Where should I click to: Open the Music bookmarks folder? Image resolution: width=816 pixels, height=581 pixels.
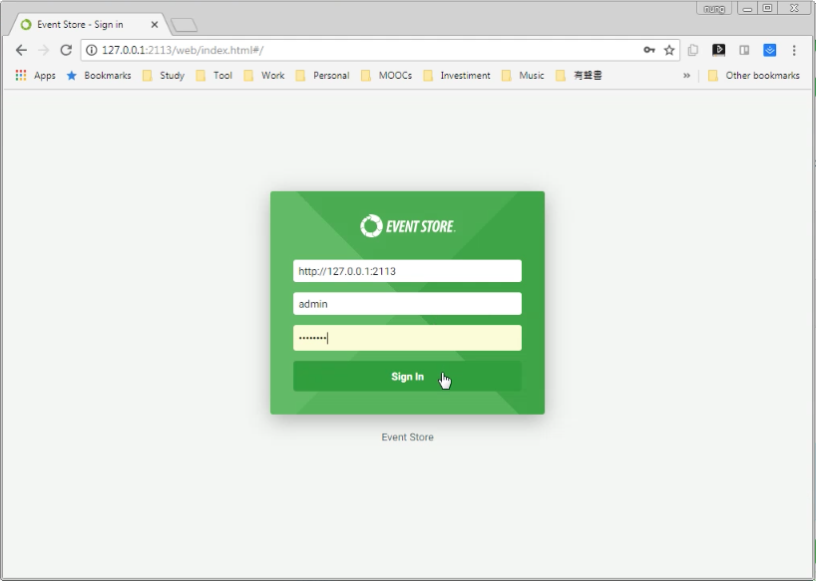pos(523,76)
